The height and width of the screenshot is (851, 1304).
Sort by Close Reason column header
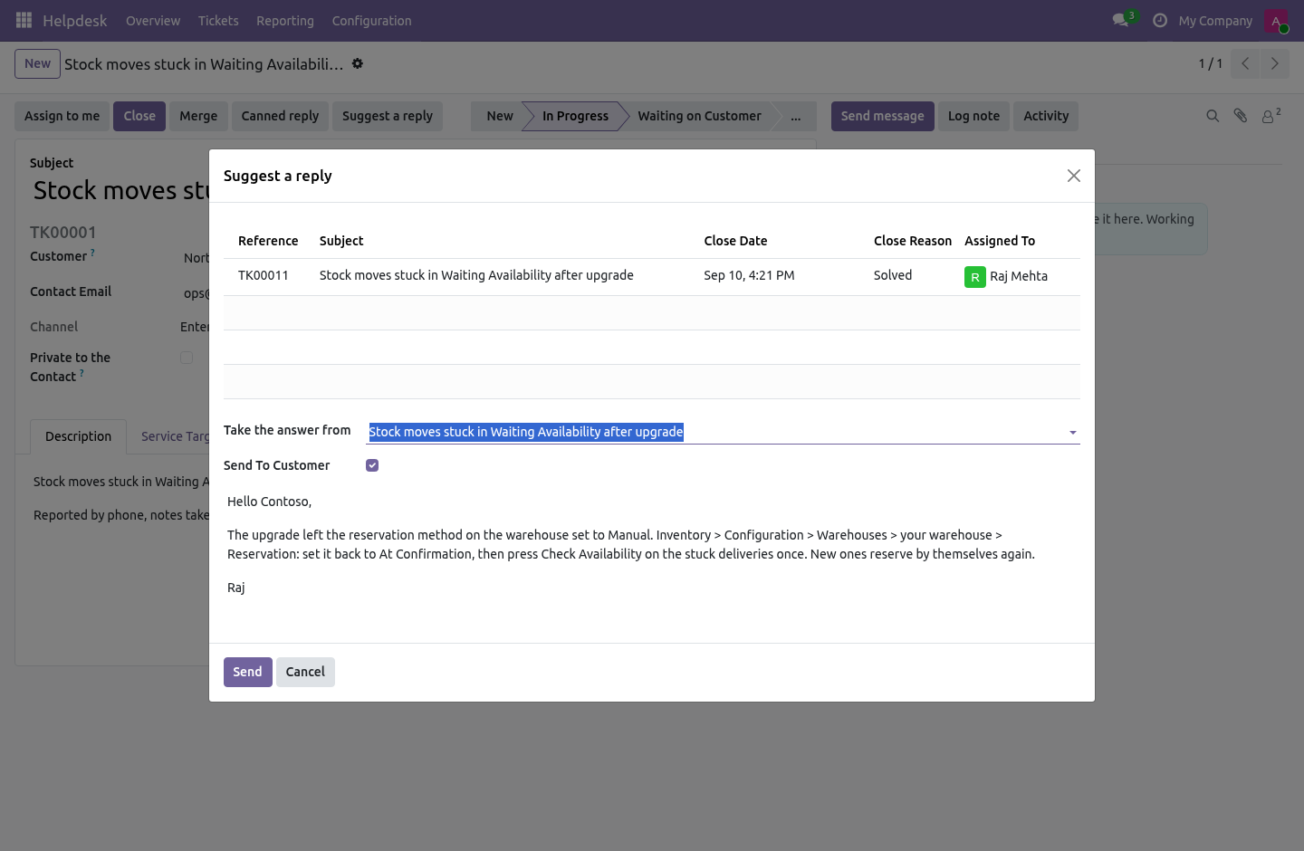(913, 241)
